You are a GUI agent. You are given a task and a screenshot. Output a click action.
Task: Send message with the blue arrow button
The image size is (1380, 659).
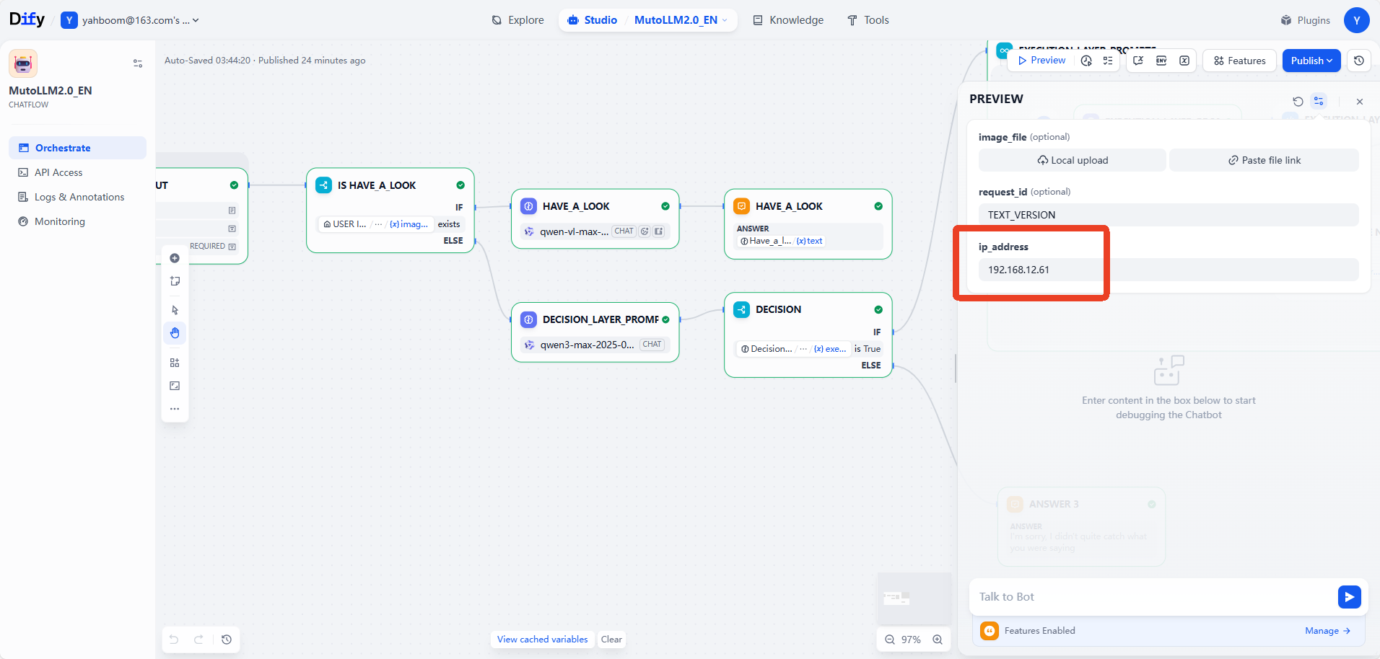pos(1349,597)
